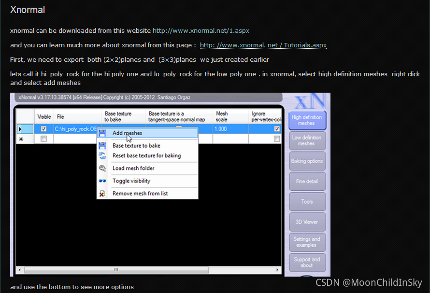Click the tangent-space normal map column header
The width and height of the screenshot is (430, 293).
pos(179,116)
